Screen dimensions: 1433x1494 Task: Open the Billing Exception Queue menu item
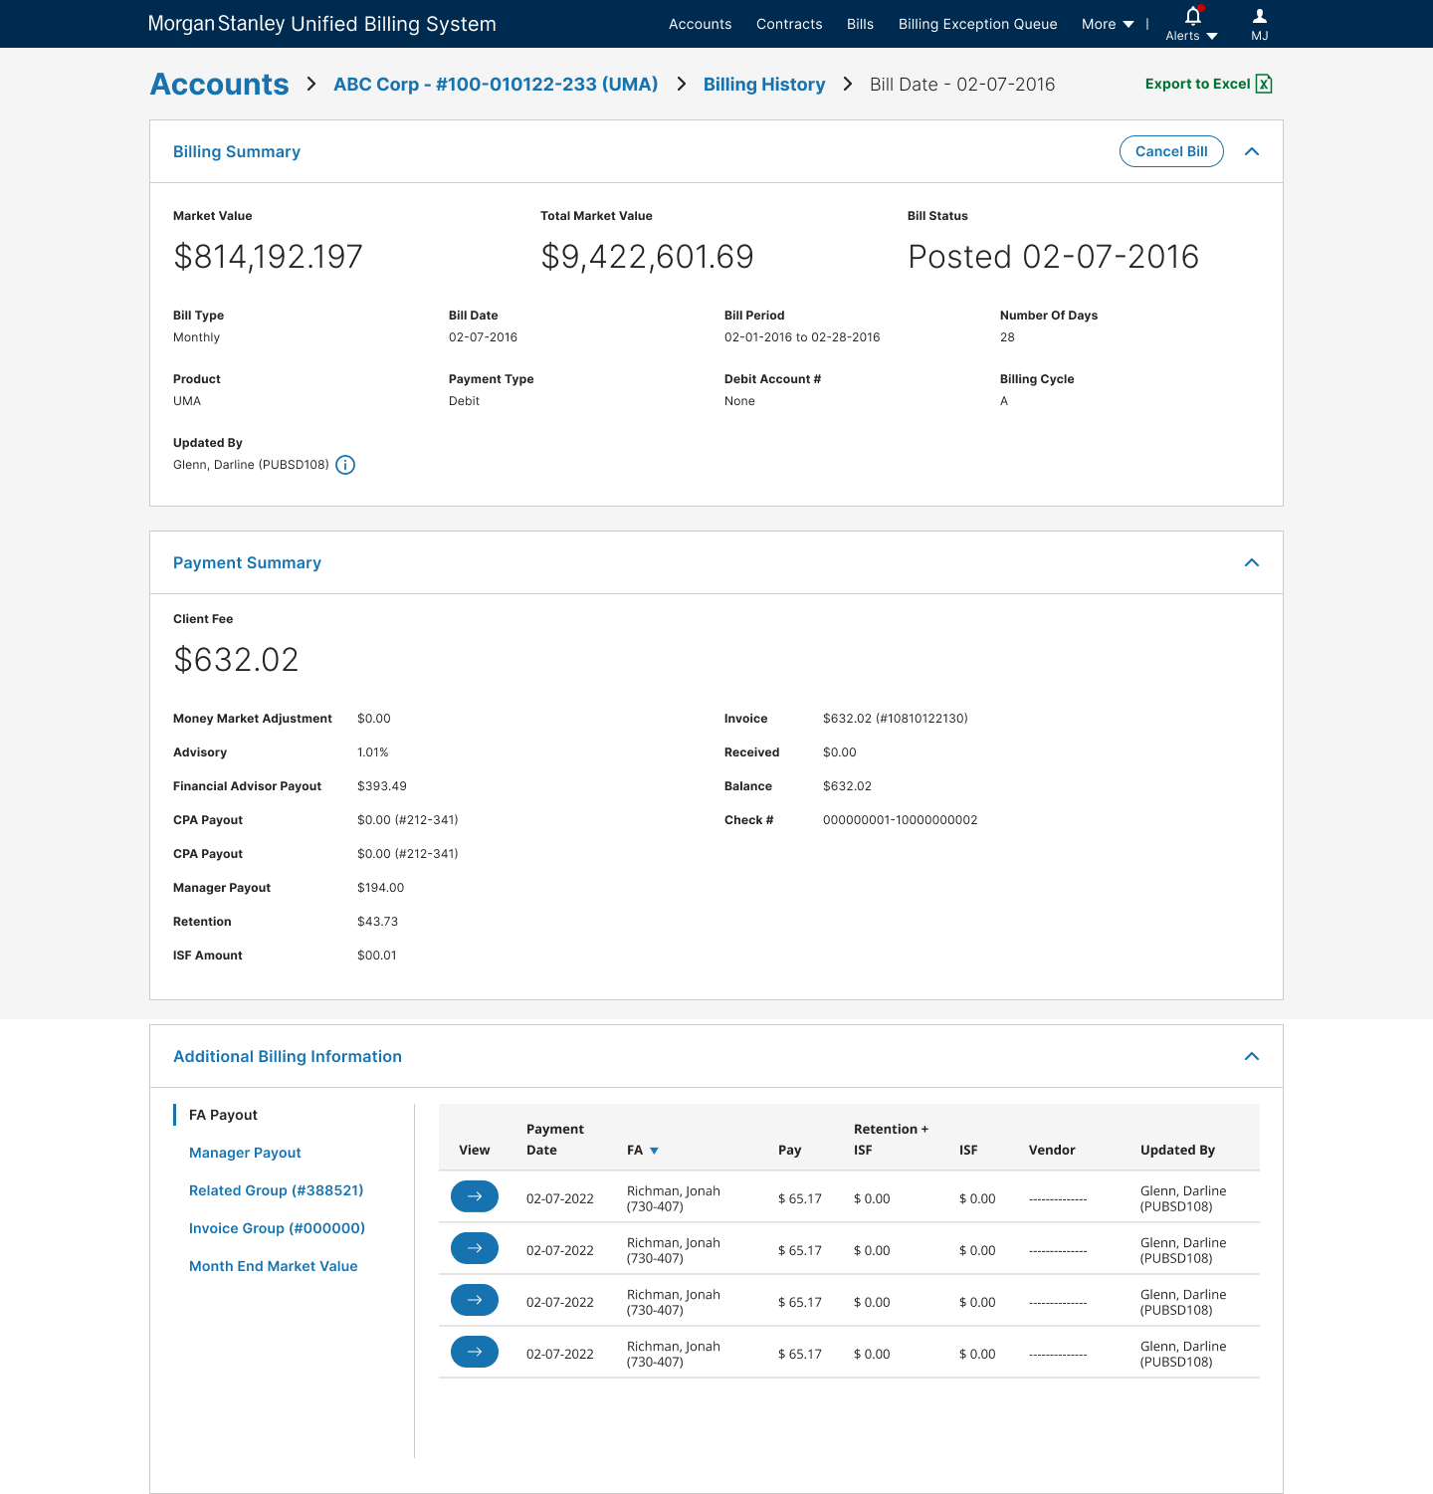pos(977,24)
